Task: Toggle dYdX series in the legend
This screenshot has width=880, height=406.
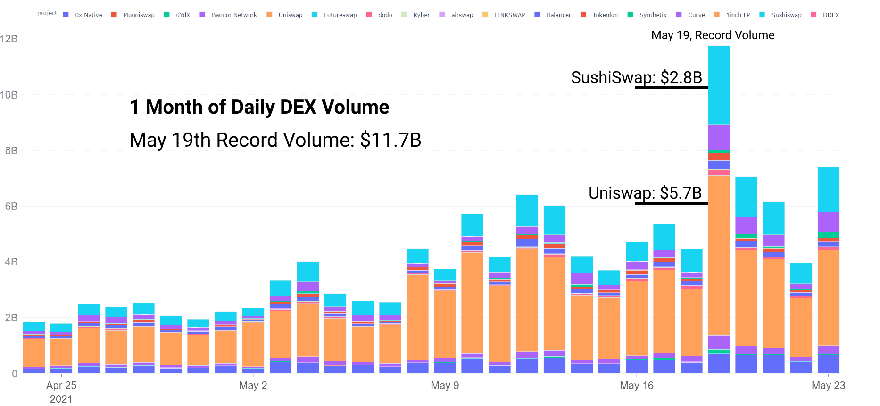Action: point(177,15)
